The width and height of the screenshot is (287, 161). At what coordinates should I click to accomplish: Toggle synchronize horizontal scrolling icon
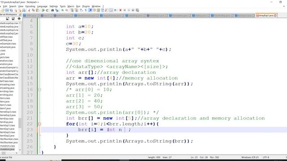click(76, 10)
